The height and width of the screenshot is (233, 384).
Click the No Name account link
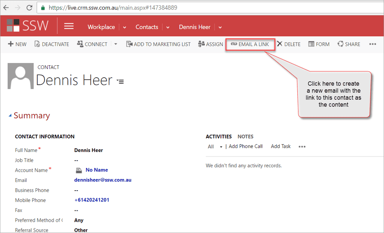[x=97, y=170]
